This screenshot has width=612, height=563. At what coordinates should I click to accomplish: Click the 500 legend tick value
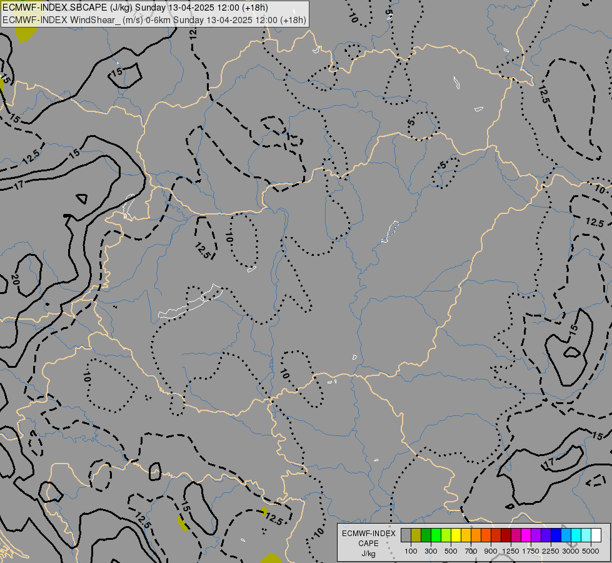pyautogui.click(x=451, y=551)
